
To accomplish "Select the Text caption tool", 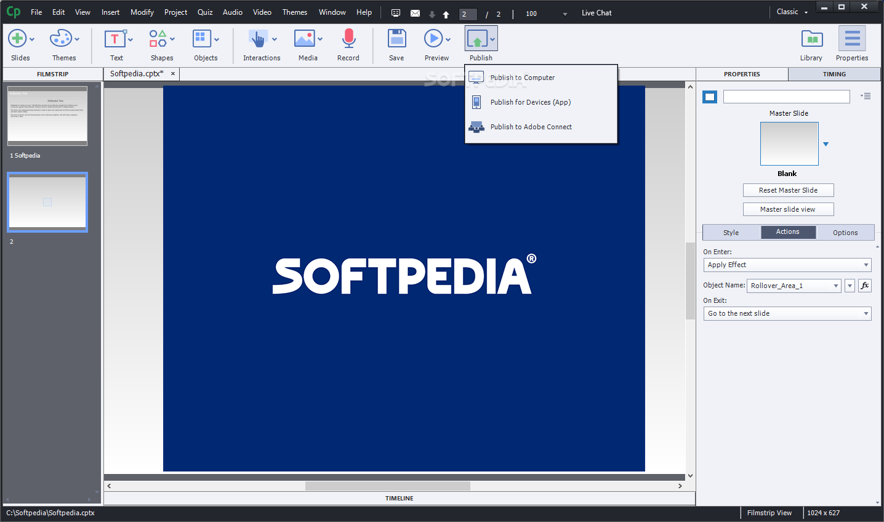I will 115,38.
